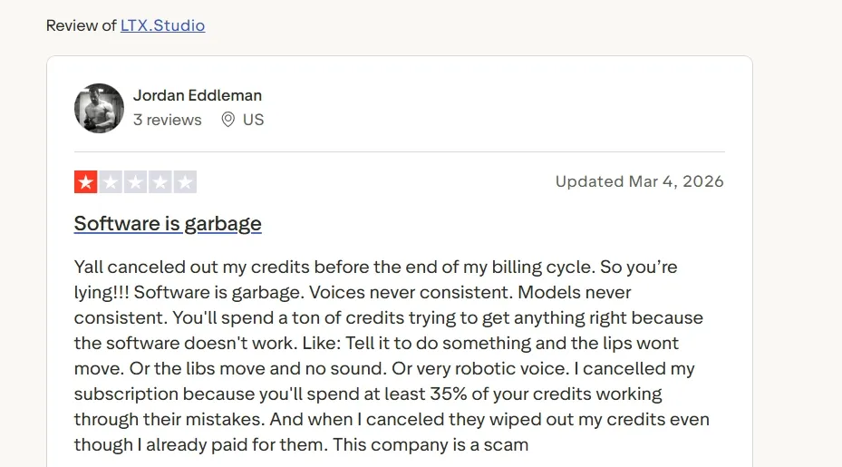Open the Jordan Eddleman reviewer name
Screen dimensions: 842x467
tap(198, 95)
